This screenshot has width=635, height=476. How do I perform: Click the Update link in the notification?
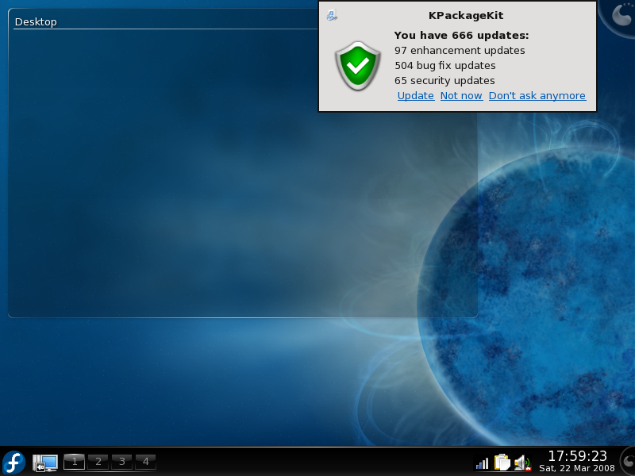[415, 96]
